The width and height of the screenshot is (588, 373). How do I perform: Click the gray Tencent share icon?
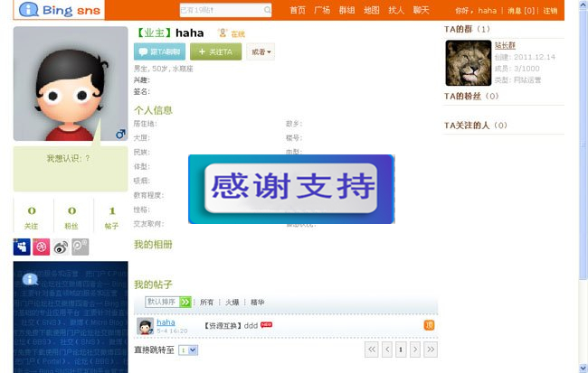pyautogui.click(x=81, y=247)
